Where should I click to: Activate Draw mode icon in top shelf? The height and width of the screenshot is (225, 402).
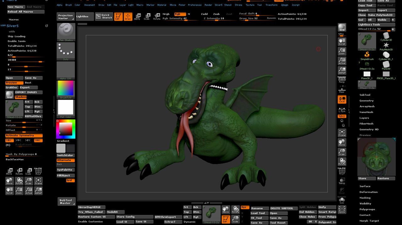pyautogui.click(x=128, y=17)
